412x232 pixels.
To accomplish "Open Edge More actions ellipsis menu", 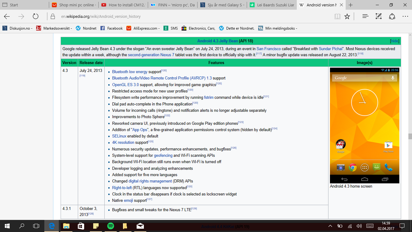I will pos(405,17).
